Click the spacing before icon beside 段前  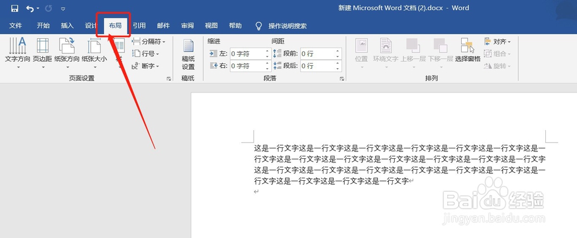(x=277, y=54)
